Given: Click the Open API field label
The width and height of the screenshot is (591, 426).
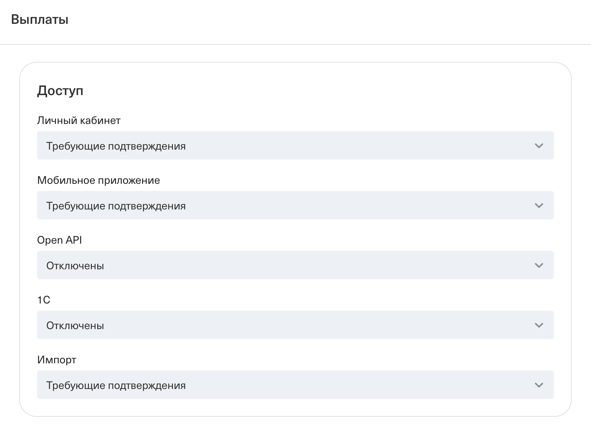Looking at the screenshot, I should 59,240.
